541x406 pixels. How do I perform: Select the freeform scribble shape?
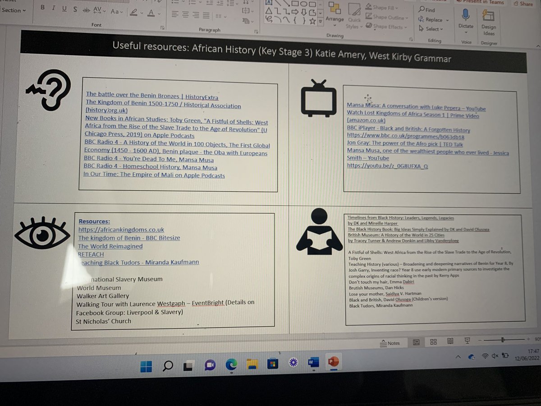click(270, 19)
